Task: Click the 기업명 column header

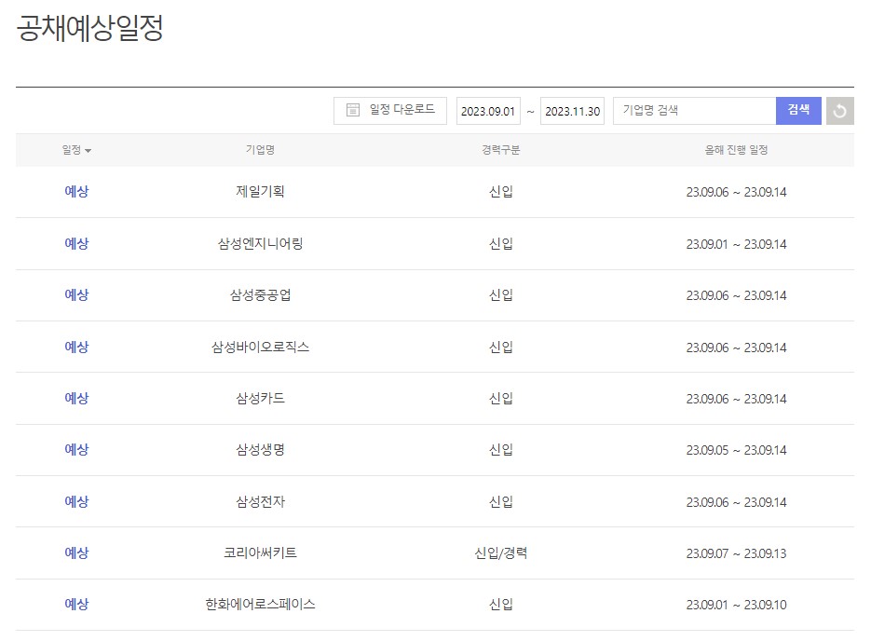Action: (x=260, y=150)
